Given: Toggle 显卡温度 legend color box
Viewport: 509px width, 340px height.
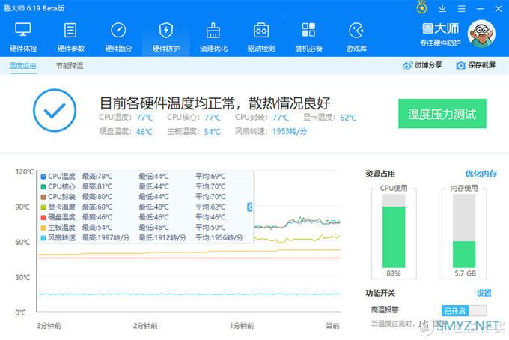Looking at the screenshot, I should (43, 207).
